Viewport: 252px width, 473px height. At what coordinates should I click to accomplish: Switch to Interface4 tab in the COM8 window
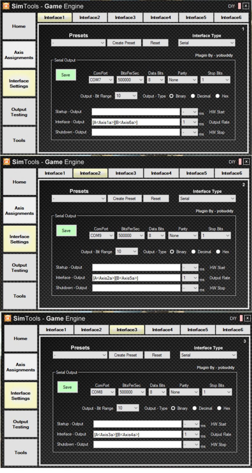coord(162,330)
